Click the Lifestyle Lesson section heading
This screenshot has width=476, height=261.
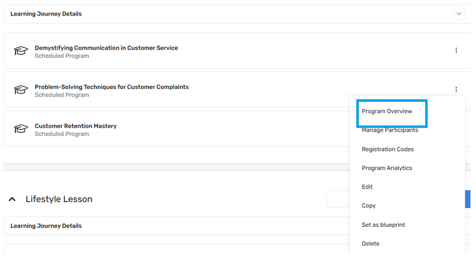tap(59, 199)
